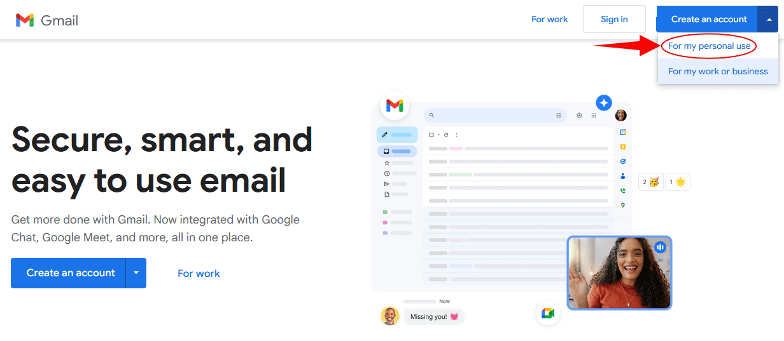
Task: Tick the select-all checkbox in the mail toolbar
Action: (431, 135)
